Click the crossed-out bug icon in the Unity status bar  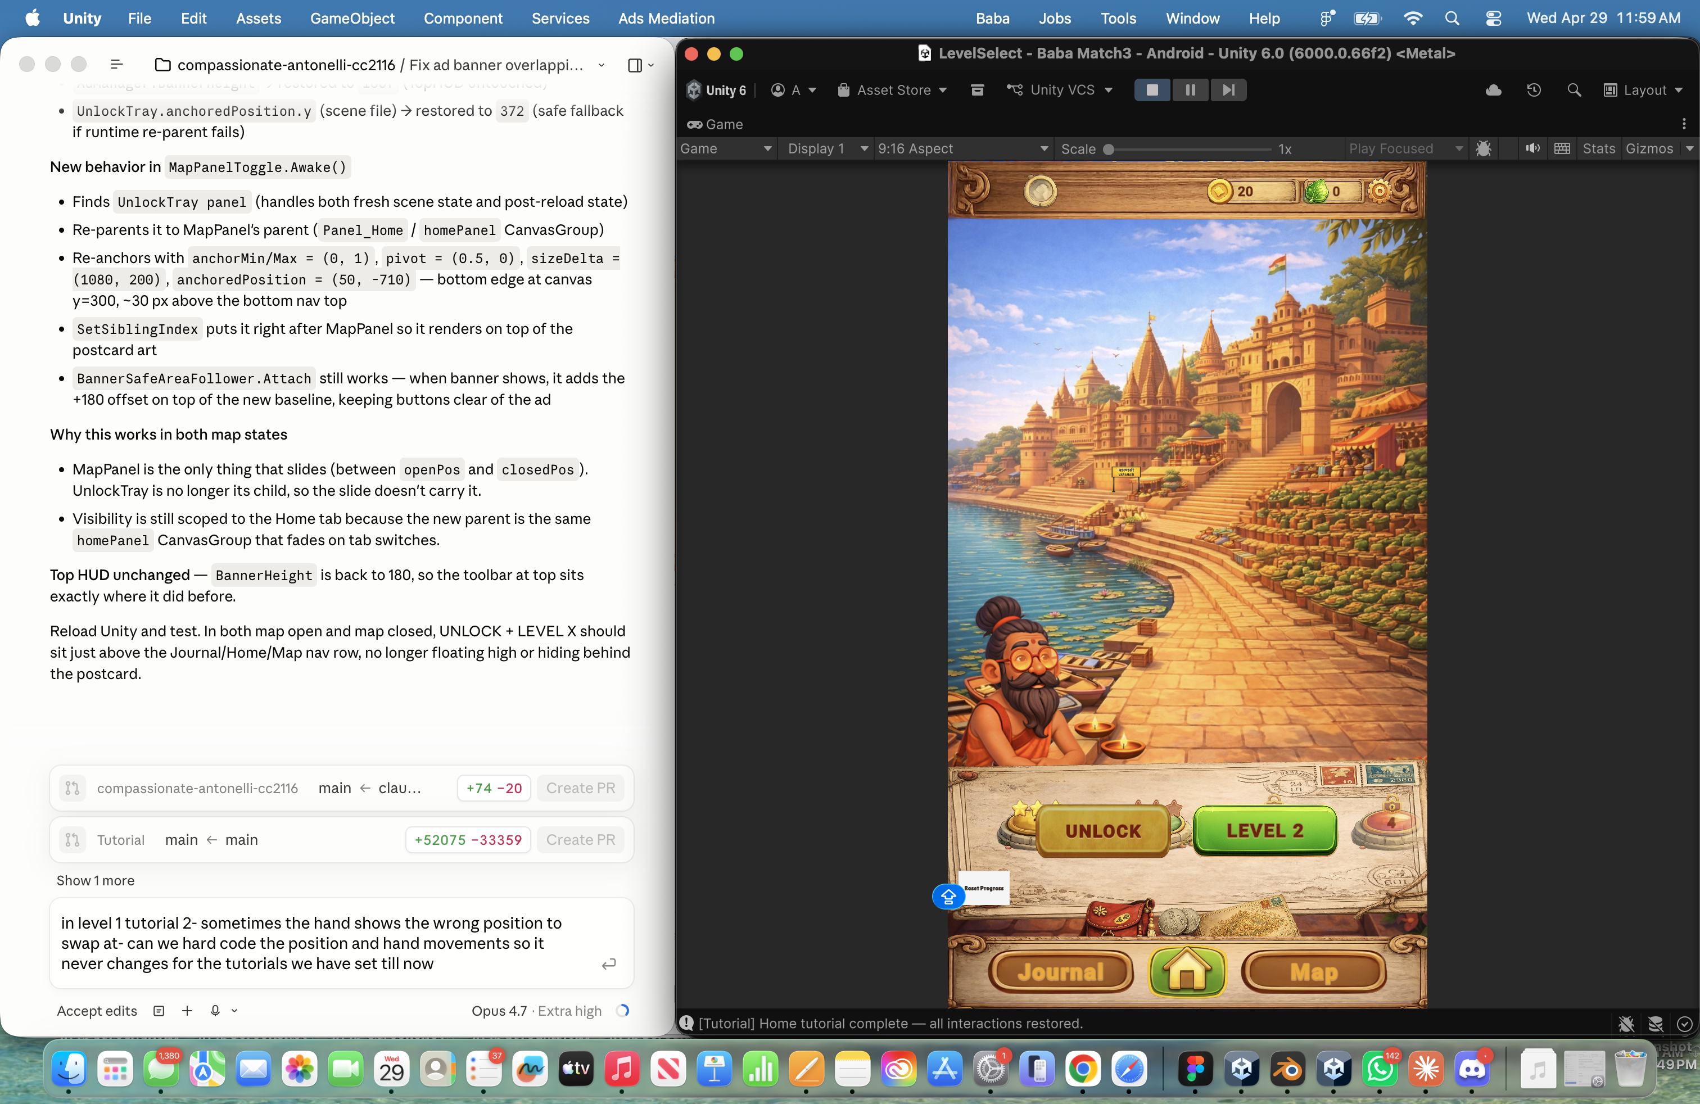pos(1626,1024)
